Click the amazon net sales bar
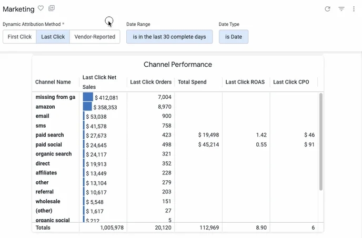 click(x=87, y=107)
